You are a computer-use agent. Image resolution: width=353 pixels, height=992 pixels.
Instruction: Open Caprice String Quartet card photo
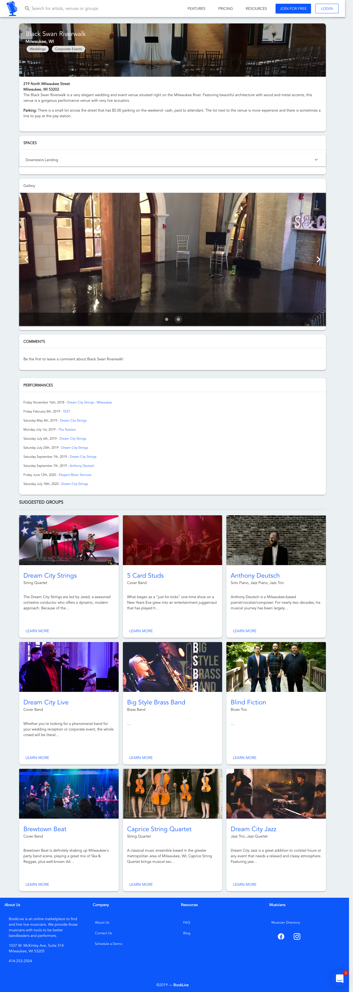pyautogui.click(x=172, y=793)
